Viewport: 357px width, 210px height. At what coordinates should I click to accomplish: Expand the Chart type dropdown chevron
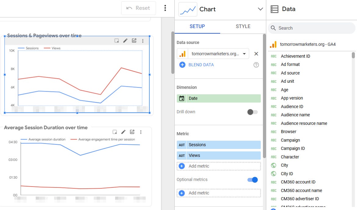pyautogui.click(x=260, y=9)
